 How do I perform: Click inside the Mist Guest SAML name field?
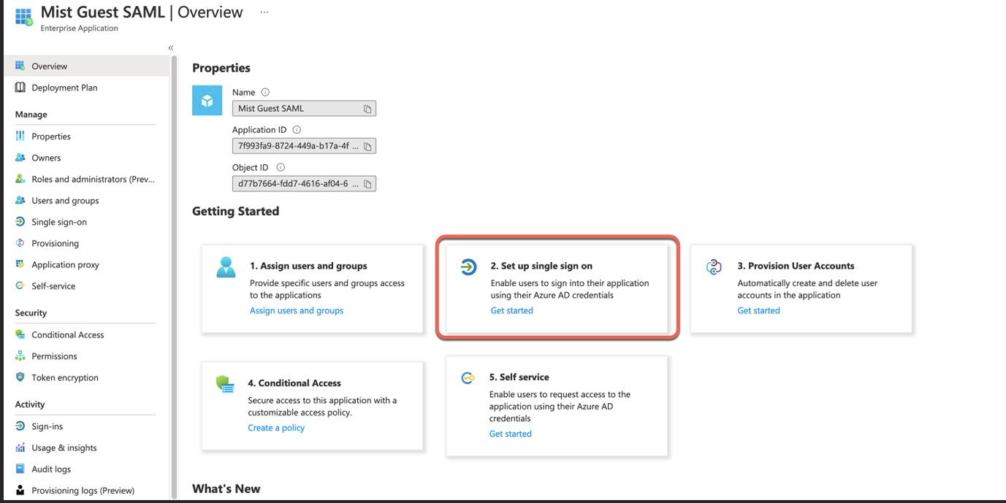[296, 109]
